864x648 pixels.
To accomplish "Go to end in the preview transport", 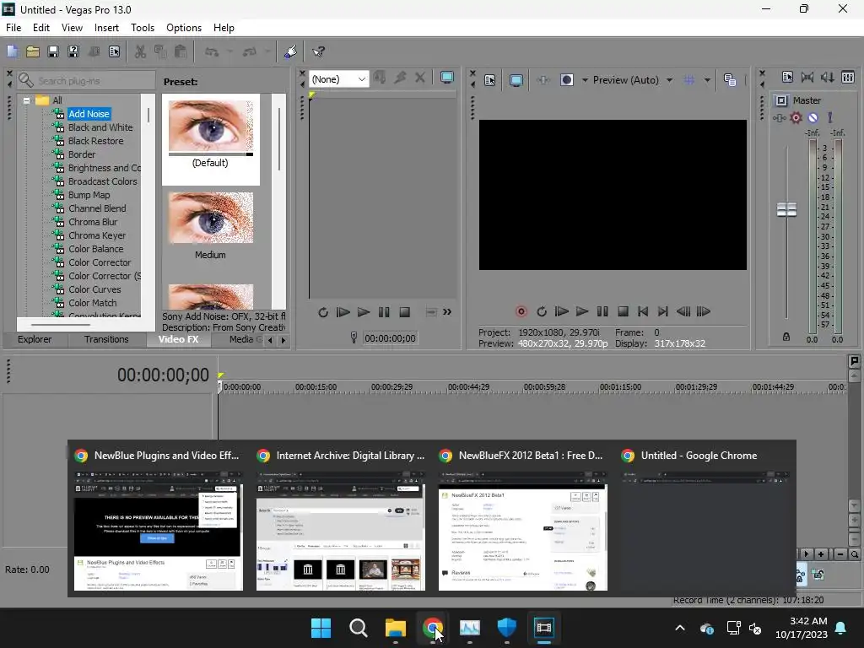I will click(663, 312).
